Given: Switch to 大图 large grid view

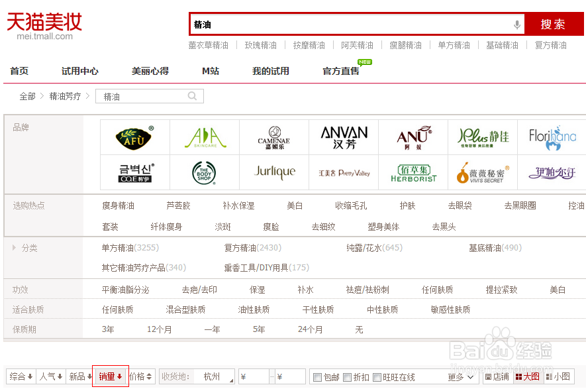Looking at the screenshot, I should [x=527, y=376].
